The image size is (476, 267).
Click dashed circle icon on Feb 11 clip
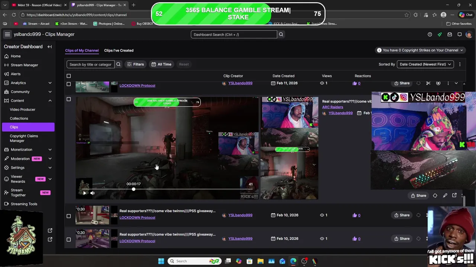(418, 83)
